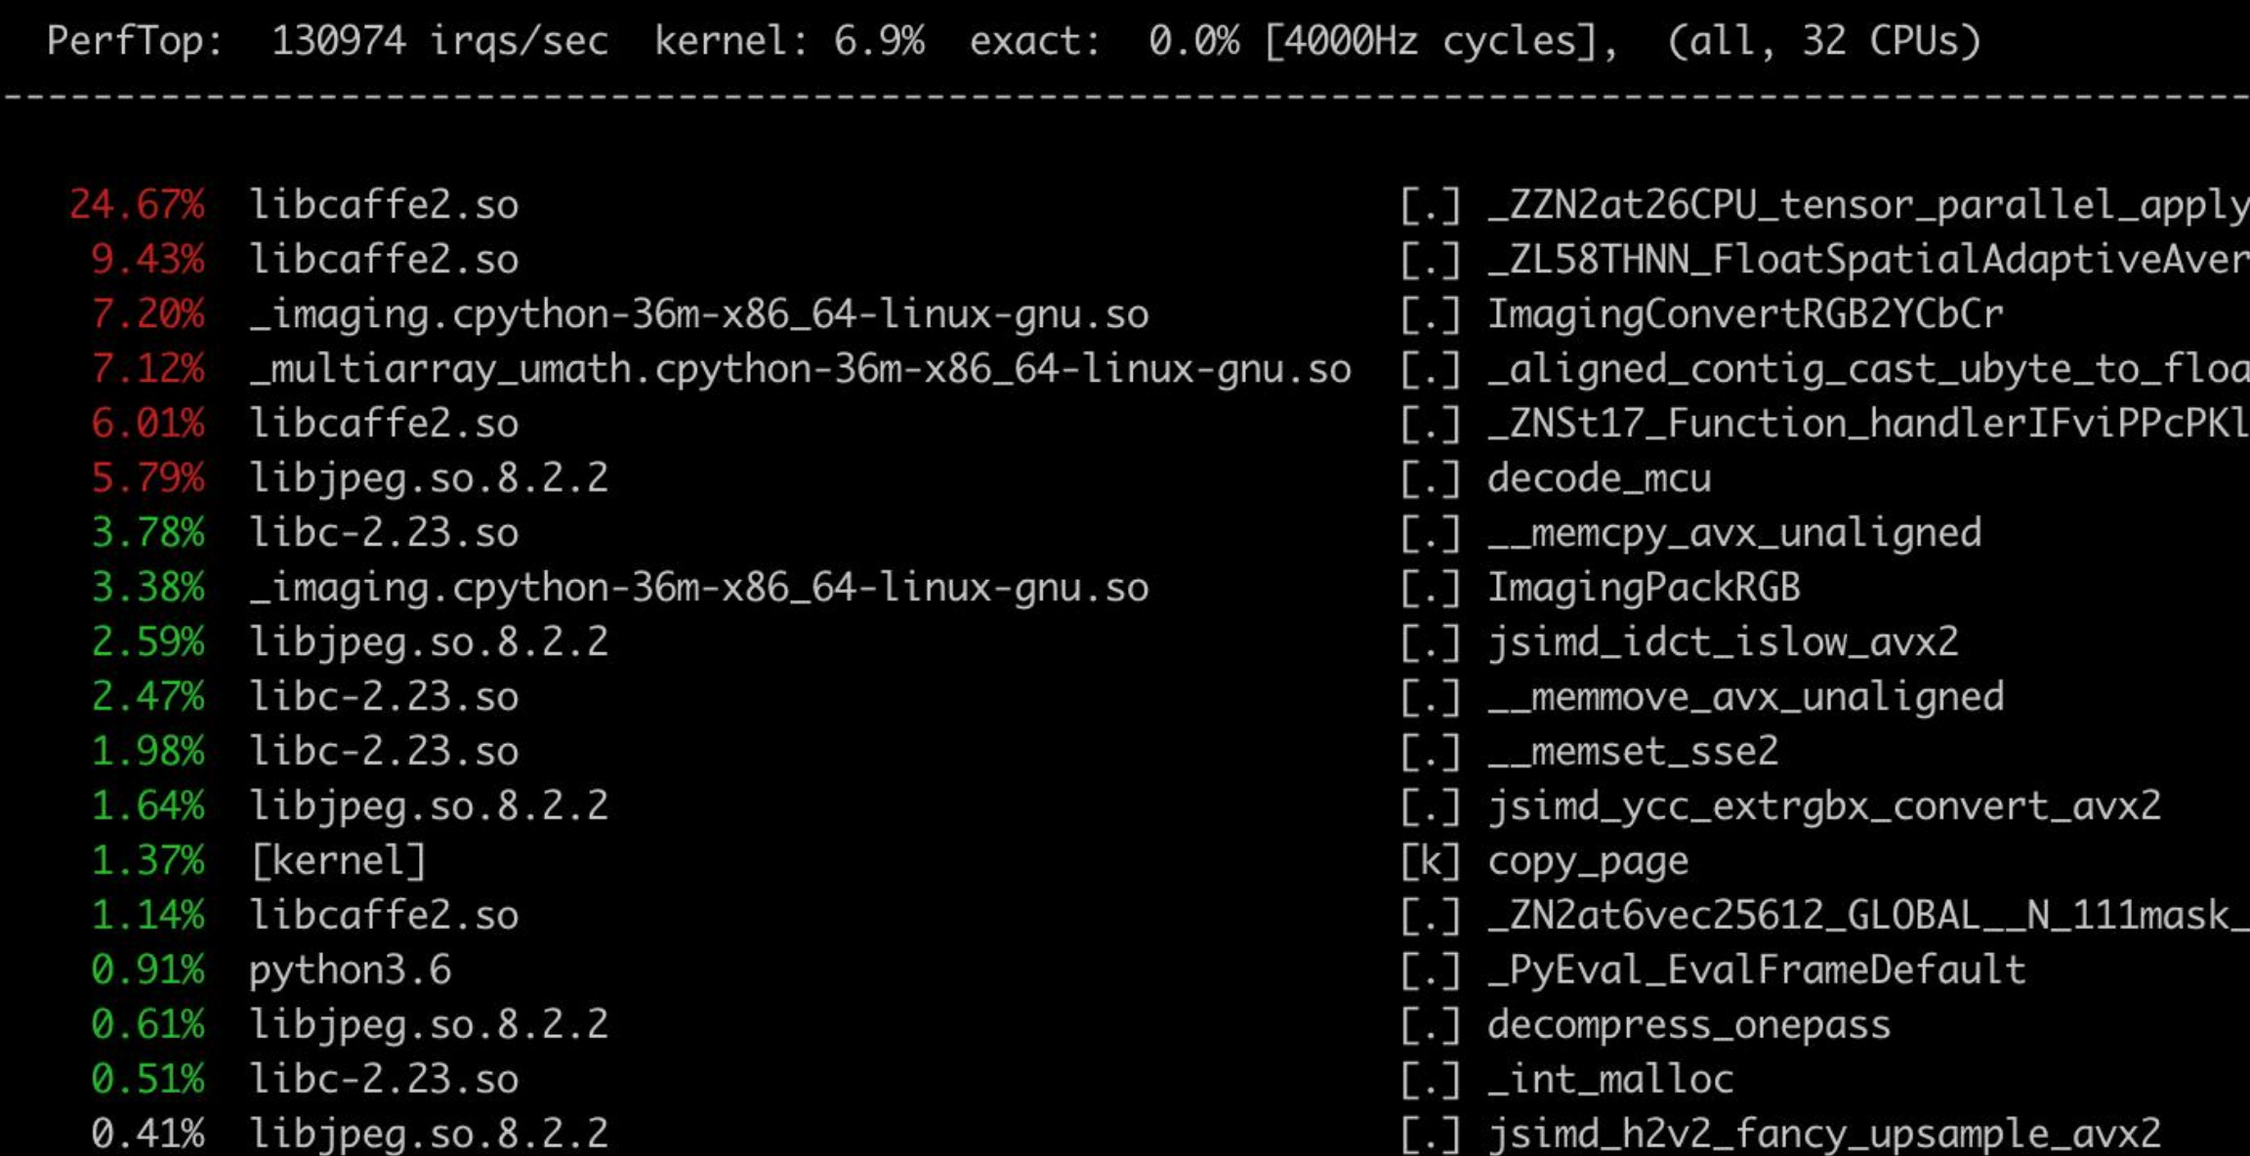Select the __memcpy_avx_unaligned symbol
This screenshot has width=2250, height=1156.
pos(1734,533)
